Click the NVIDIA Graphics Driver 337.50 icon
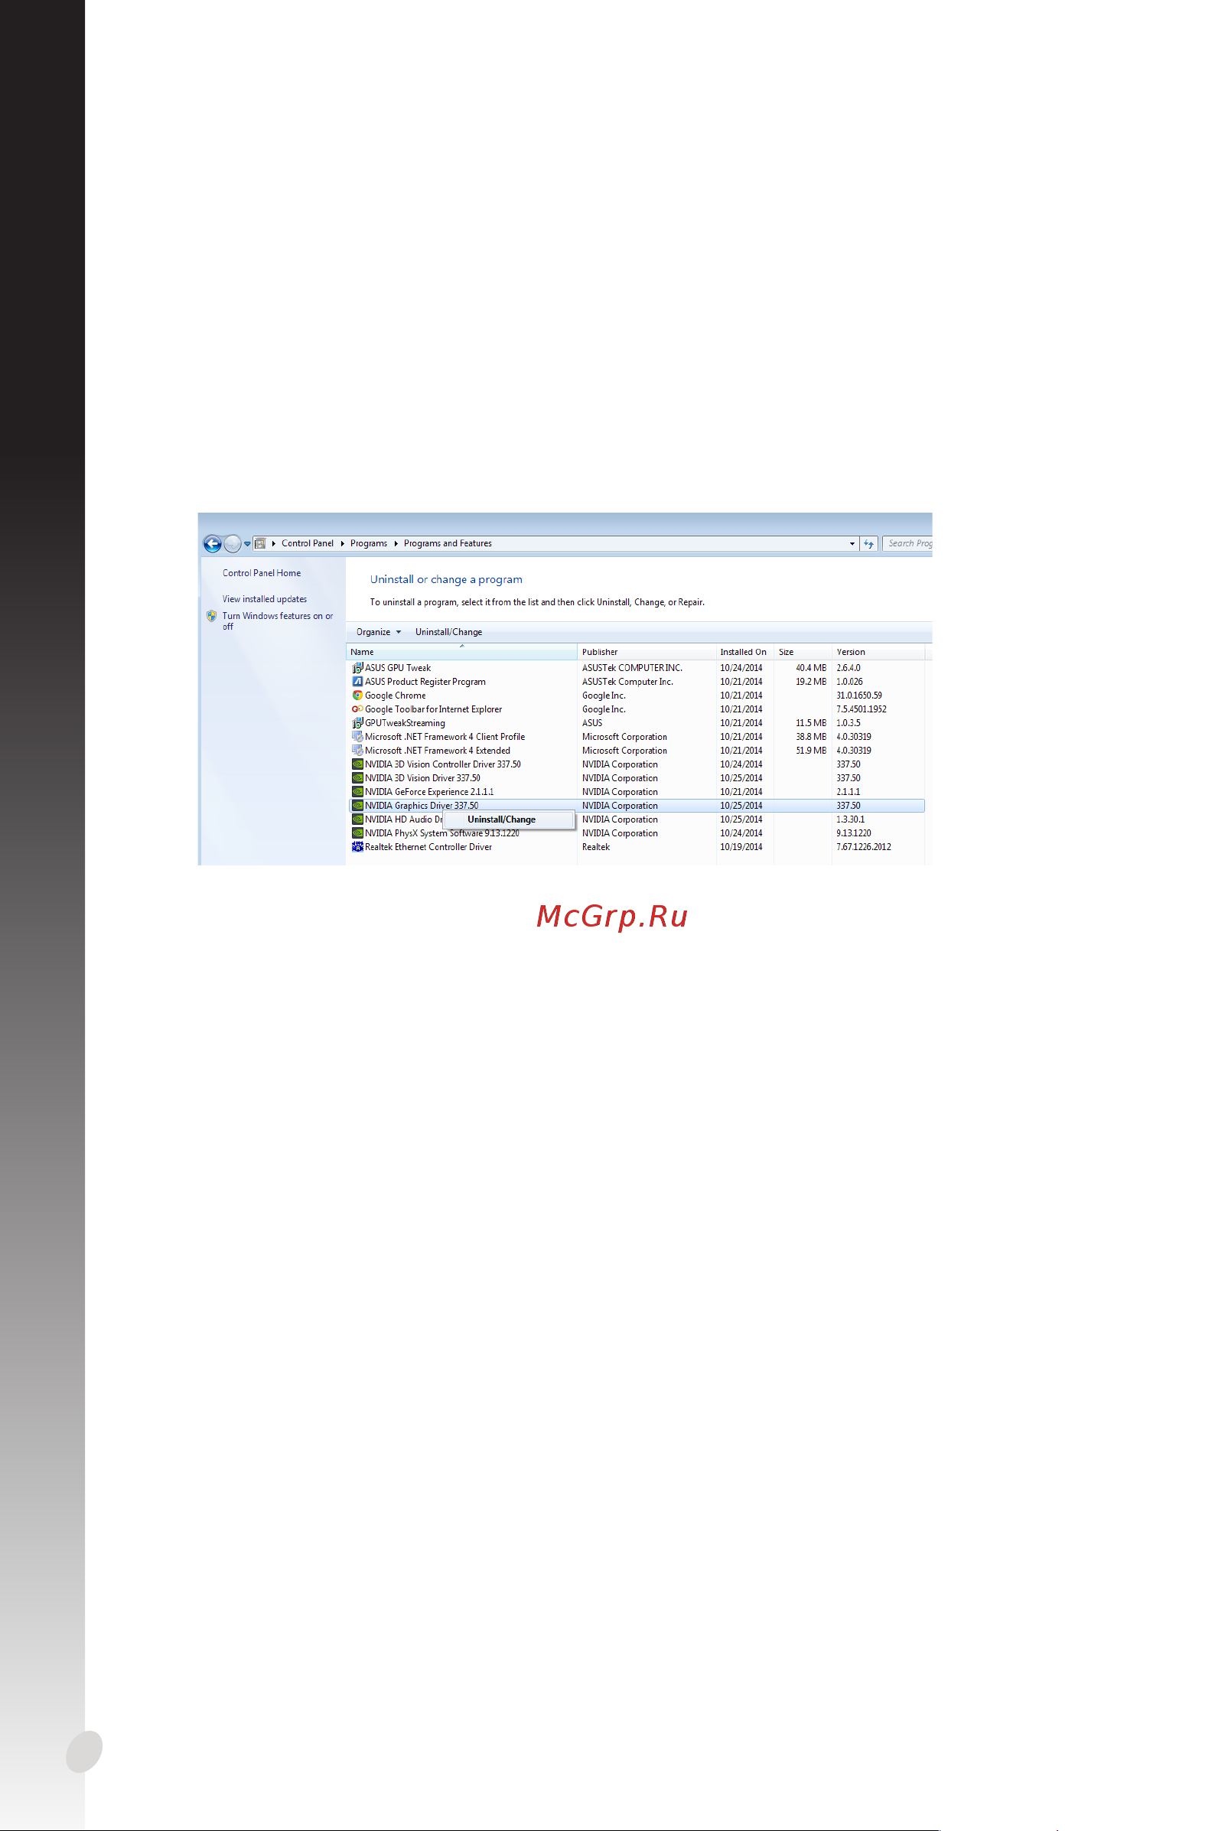 (x=357, y=806)
